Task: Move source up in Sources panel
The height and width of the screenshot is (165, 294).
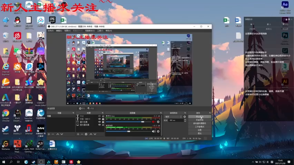Action: pyautogui.click(x=91, y=134)
